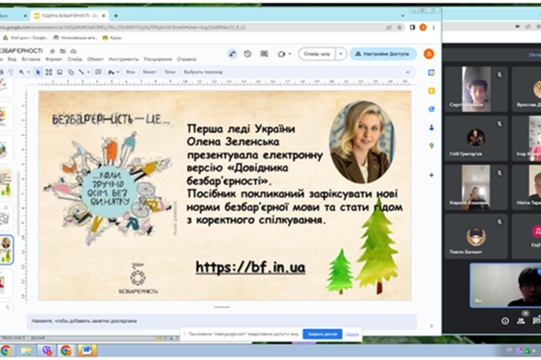Star this presentation
541x360 pixels.
52,51
